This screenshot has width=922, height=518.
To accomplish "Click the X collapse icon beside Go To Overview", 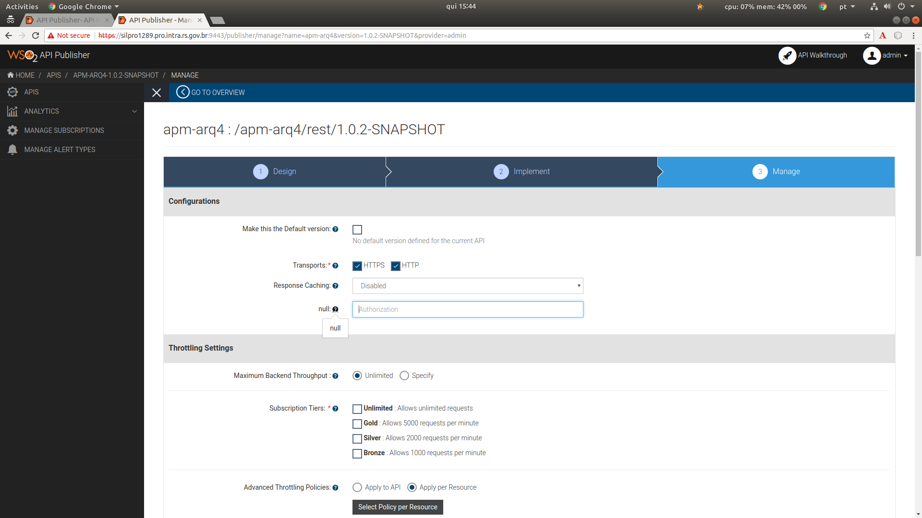I will tap(157, 93).
